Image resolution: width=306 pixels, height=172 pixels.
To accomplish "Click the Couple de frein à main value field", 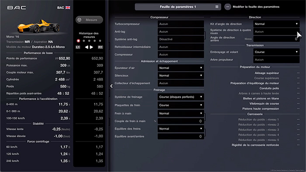I will click(181, 121).
